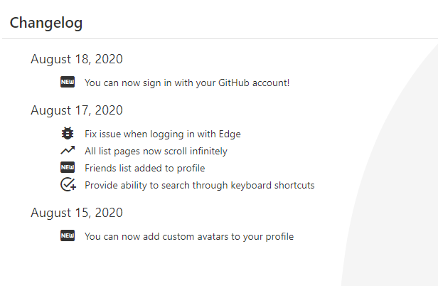Select the August 17, 2020 date heading
438x286 pixels.
(77, 110)
